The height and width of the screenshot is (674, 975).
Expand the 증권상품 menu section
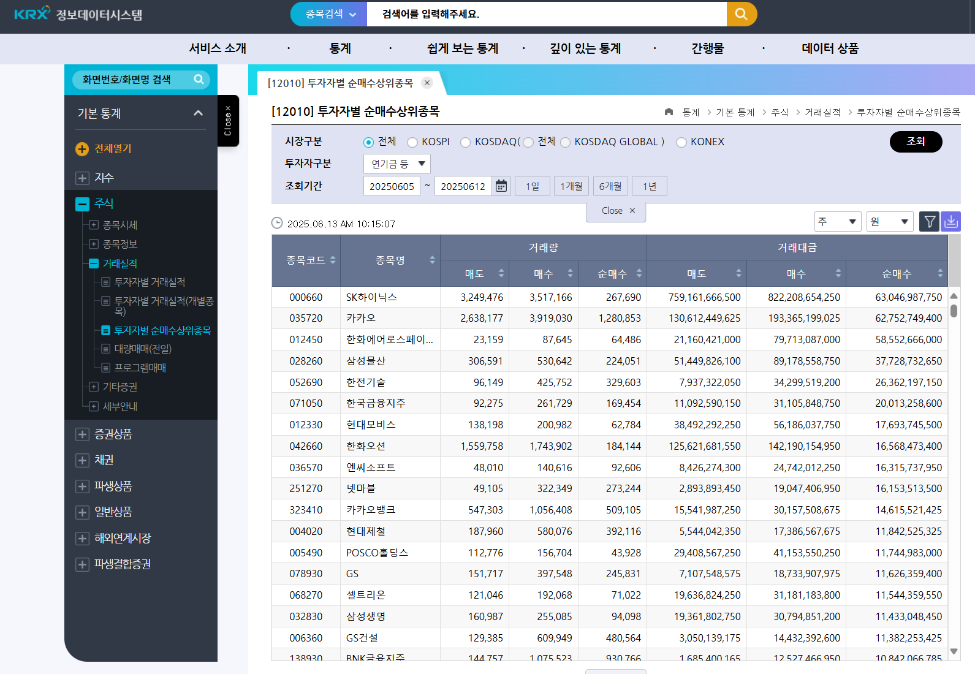click(82, 434)
